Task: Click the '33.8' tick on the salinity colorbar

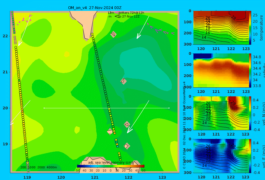Action: coord(257,86)
